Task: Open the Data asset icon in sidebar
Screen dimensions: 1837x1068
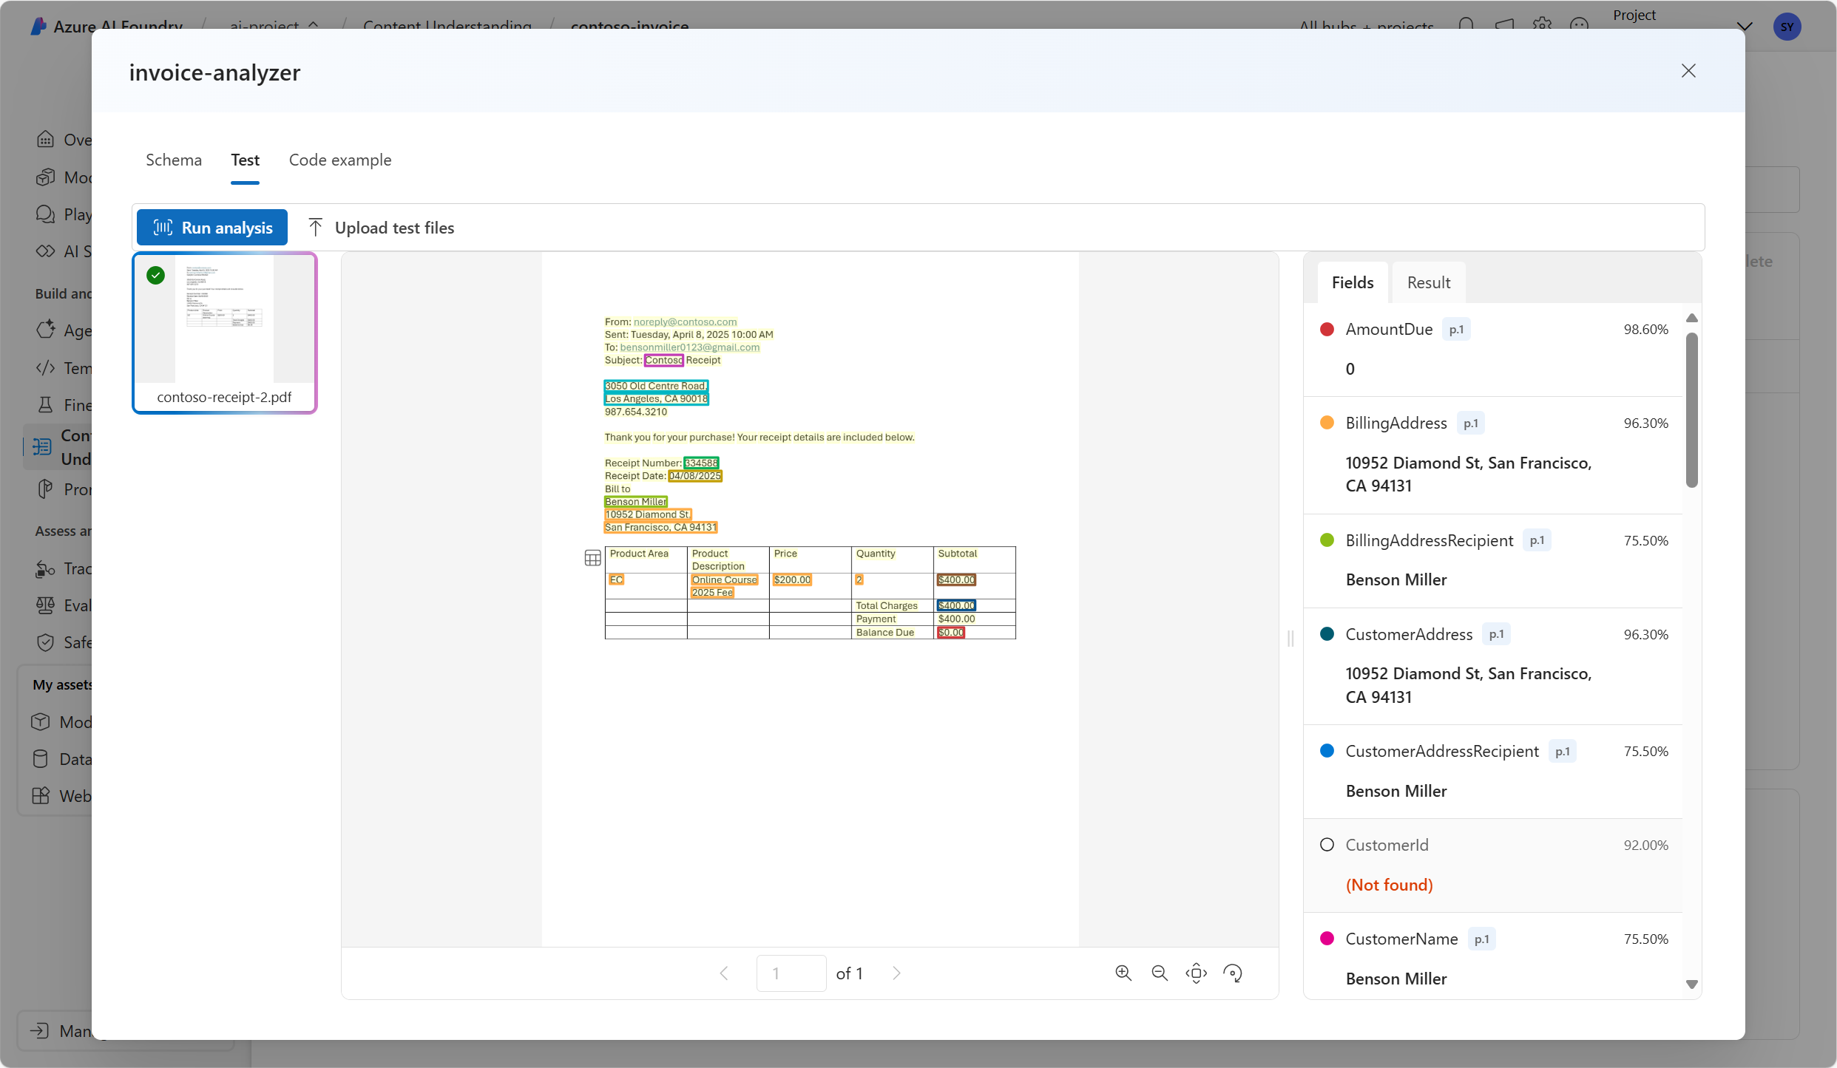Action: click(41, 759)
